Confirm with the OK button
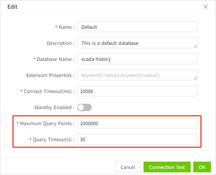 coord(202,167)
